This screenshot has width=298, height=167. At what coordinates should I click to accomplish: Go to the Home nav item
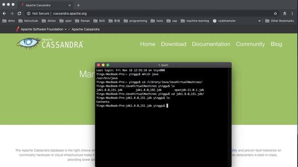point(148,44)
